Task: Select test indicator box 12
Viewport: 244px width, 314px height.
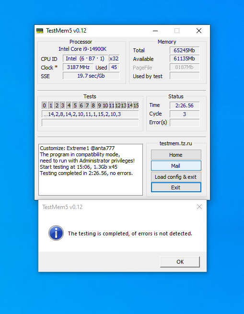Action: tap(118, 105)
